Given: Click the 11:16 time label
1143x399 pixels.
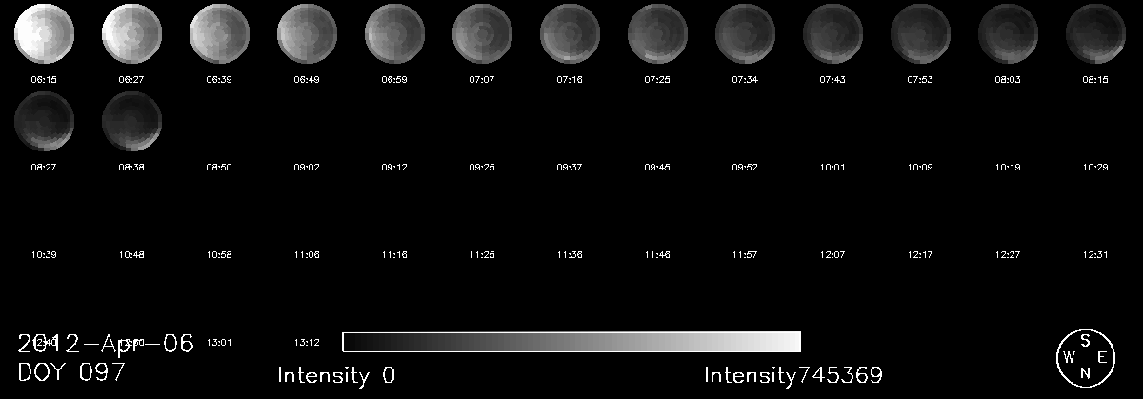Looking at the screenshot, I should [x=394, y=255].
